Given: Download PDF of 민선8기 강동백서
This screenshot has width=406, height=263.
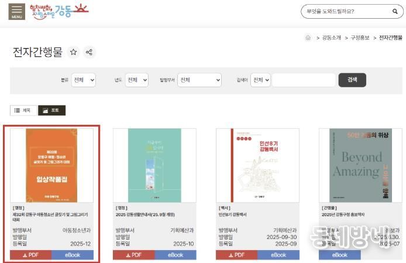Looking at the screenshot, I should (236, 255).
